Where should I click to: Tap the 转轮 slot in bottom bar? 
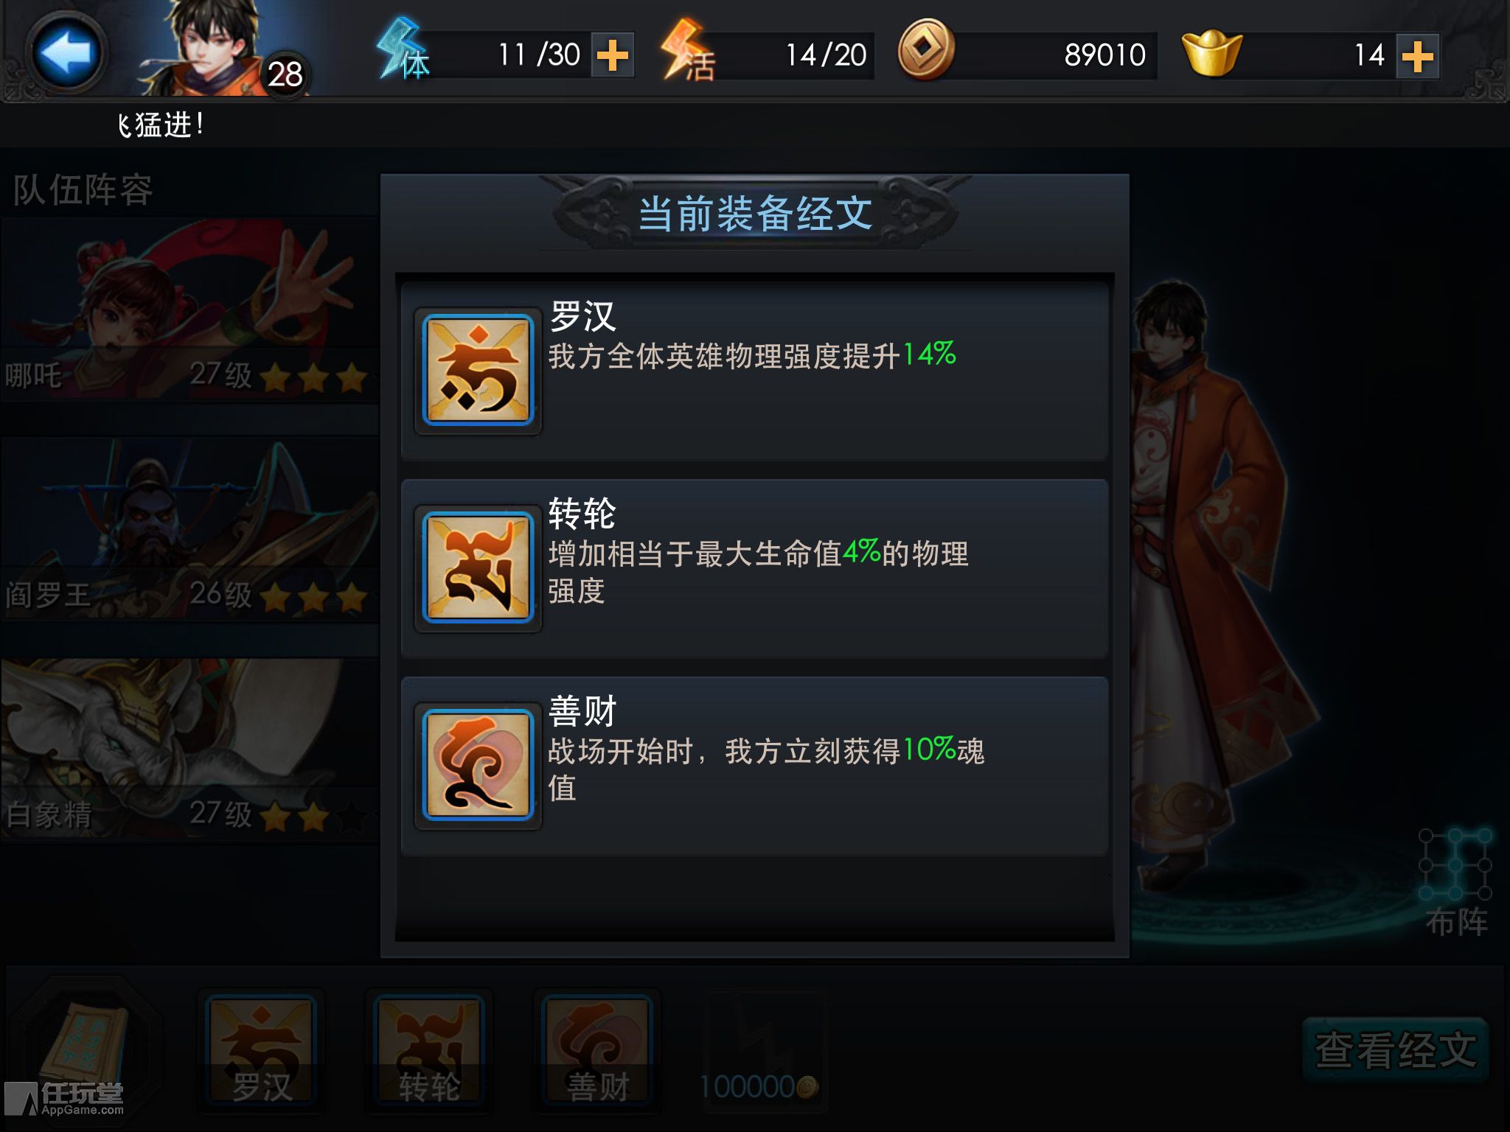pyautogui.click(x=429, y=1049)
